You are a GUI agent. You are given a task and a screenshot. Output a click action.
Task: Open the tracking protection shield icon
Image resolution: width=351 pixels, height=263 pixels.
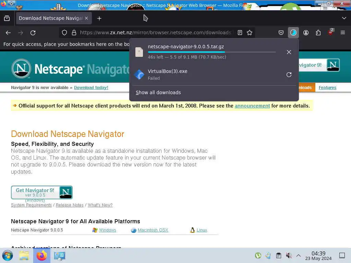pos(64,33)
